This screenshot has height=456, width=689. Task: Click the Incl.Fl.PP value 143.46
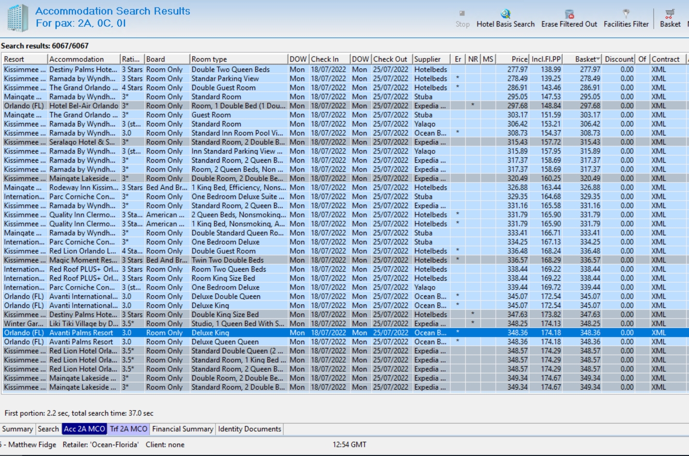click(x=551, y=88)
